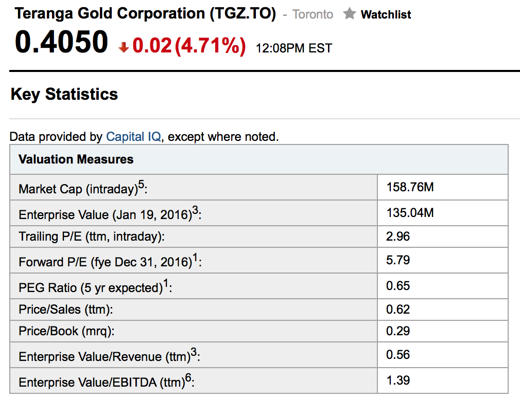Click footnote 3 beside Enterprise Value/Revenue
The height and width of the screenshot is (399, 520).
coord(194,352)
